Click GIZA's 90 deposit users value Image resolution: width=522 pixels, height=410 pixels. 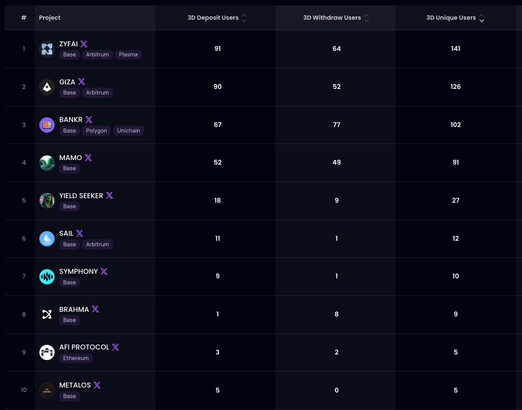pyautogui.click(x=217, y=87)
